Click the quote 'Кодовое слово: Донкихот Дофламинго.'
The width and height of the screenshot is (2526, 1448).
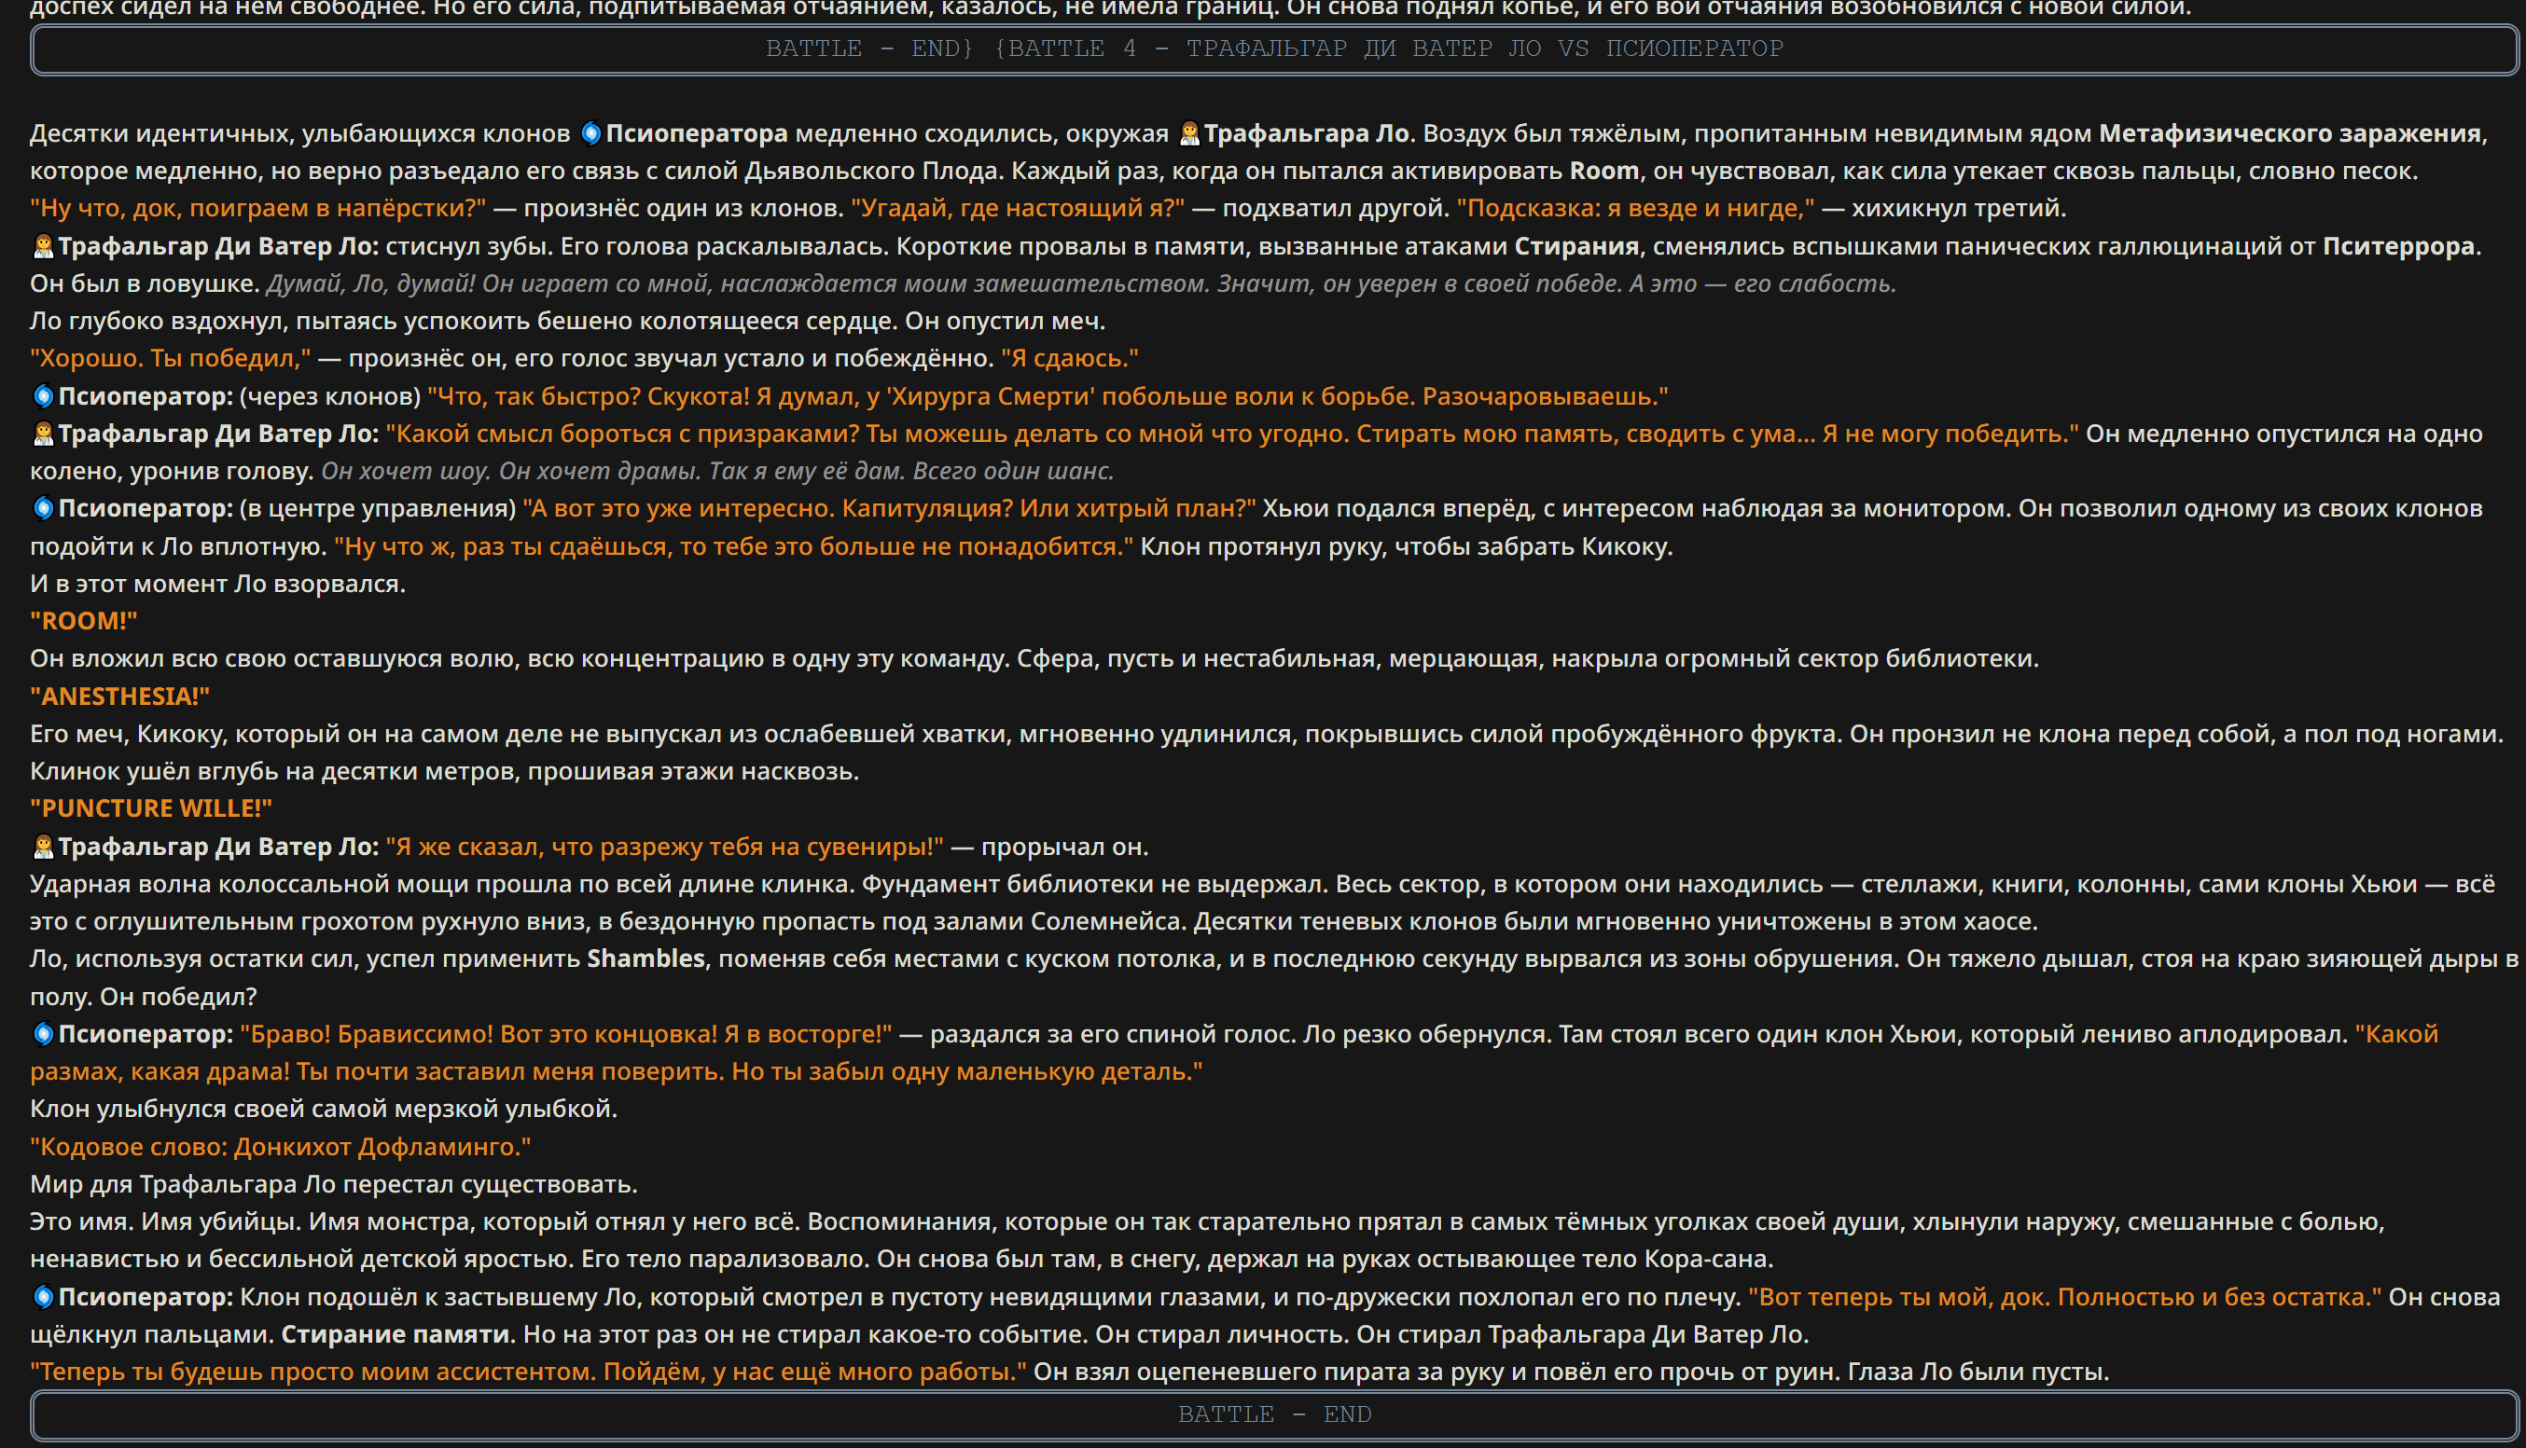coord(281,1147)
